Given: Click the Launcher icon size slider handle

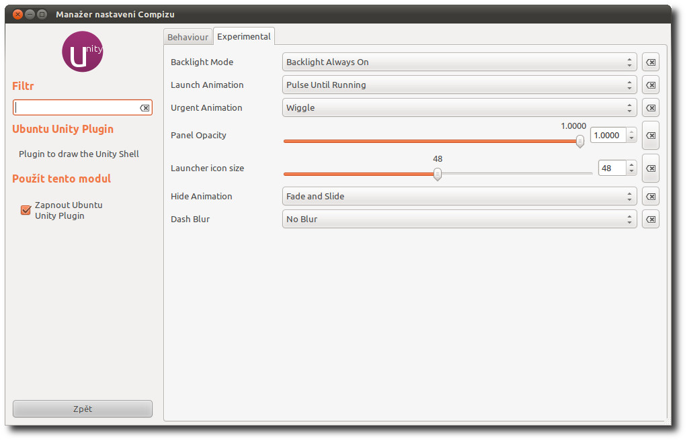Looking at the screenshot, I should (x=437, y=174).
